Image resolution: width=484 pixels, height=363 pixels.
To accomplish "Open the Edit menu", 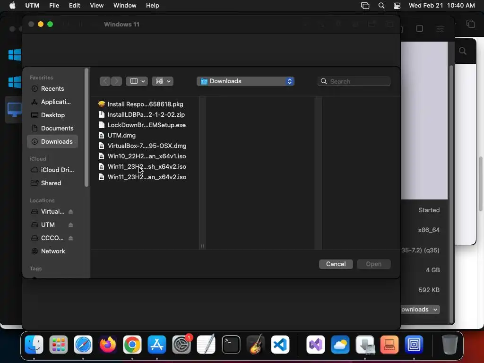I will tap(74, 6).
